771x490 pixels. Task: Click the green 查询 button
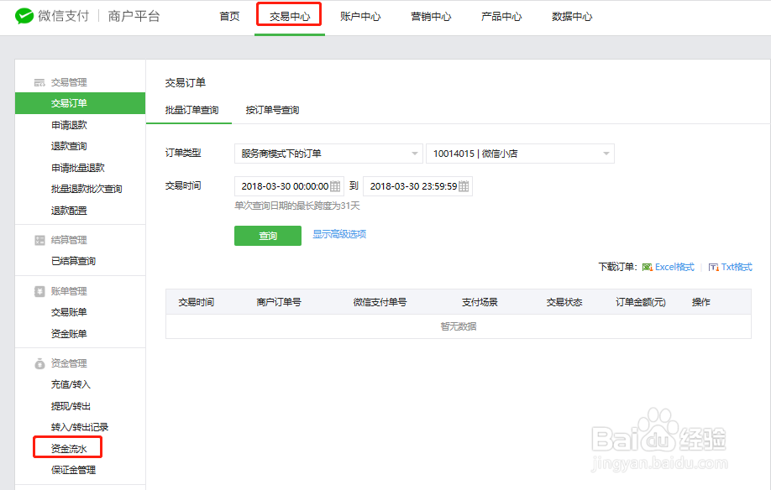click(268, 236)
